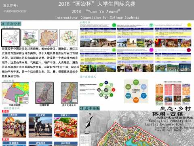
Task: Click the 03 总平面图 section header
Action: coord(90,108)
